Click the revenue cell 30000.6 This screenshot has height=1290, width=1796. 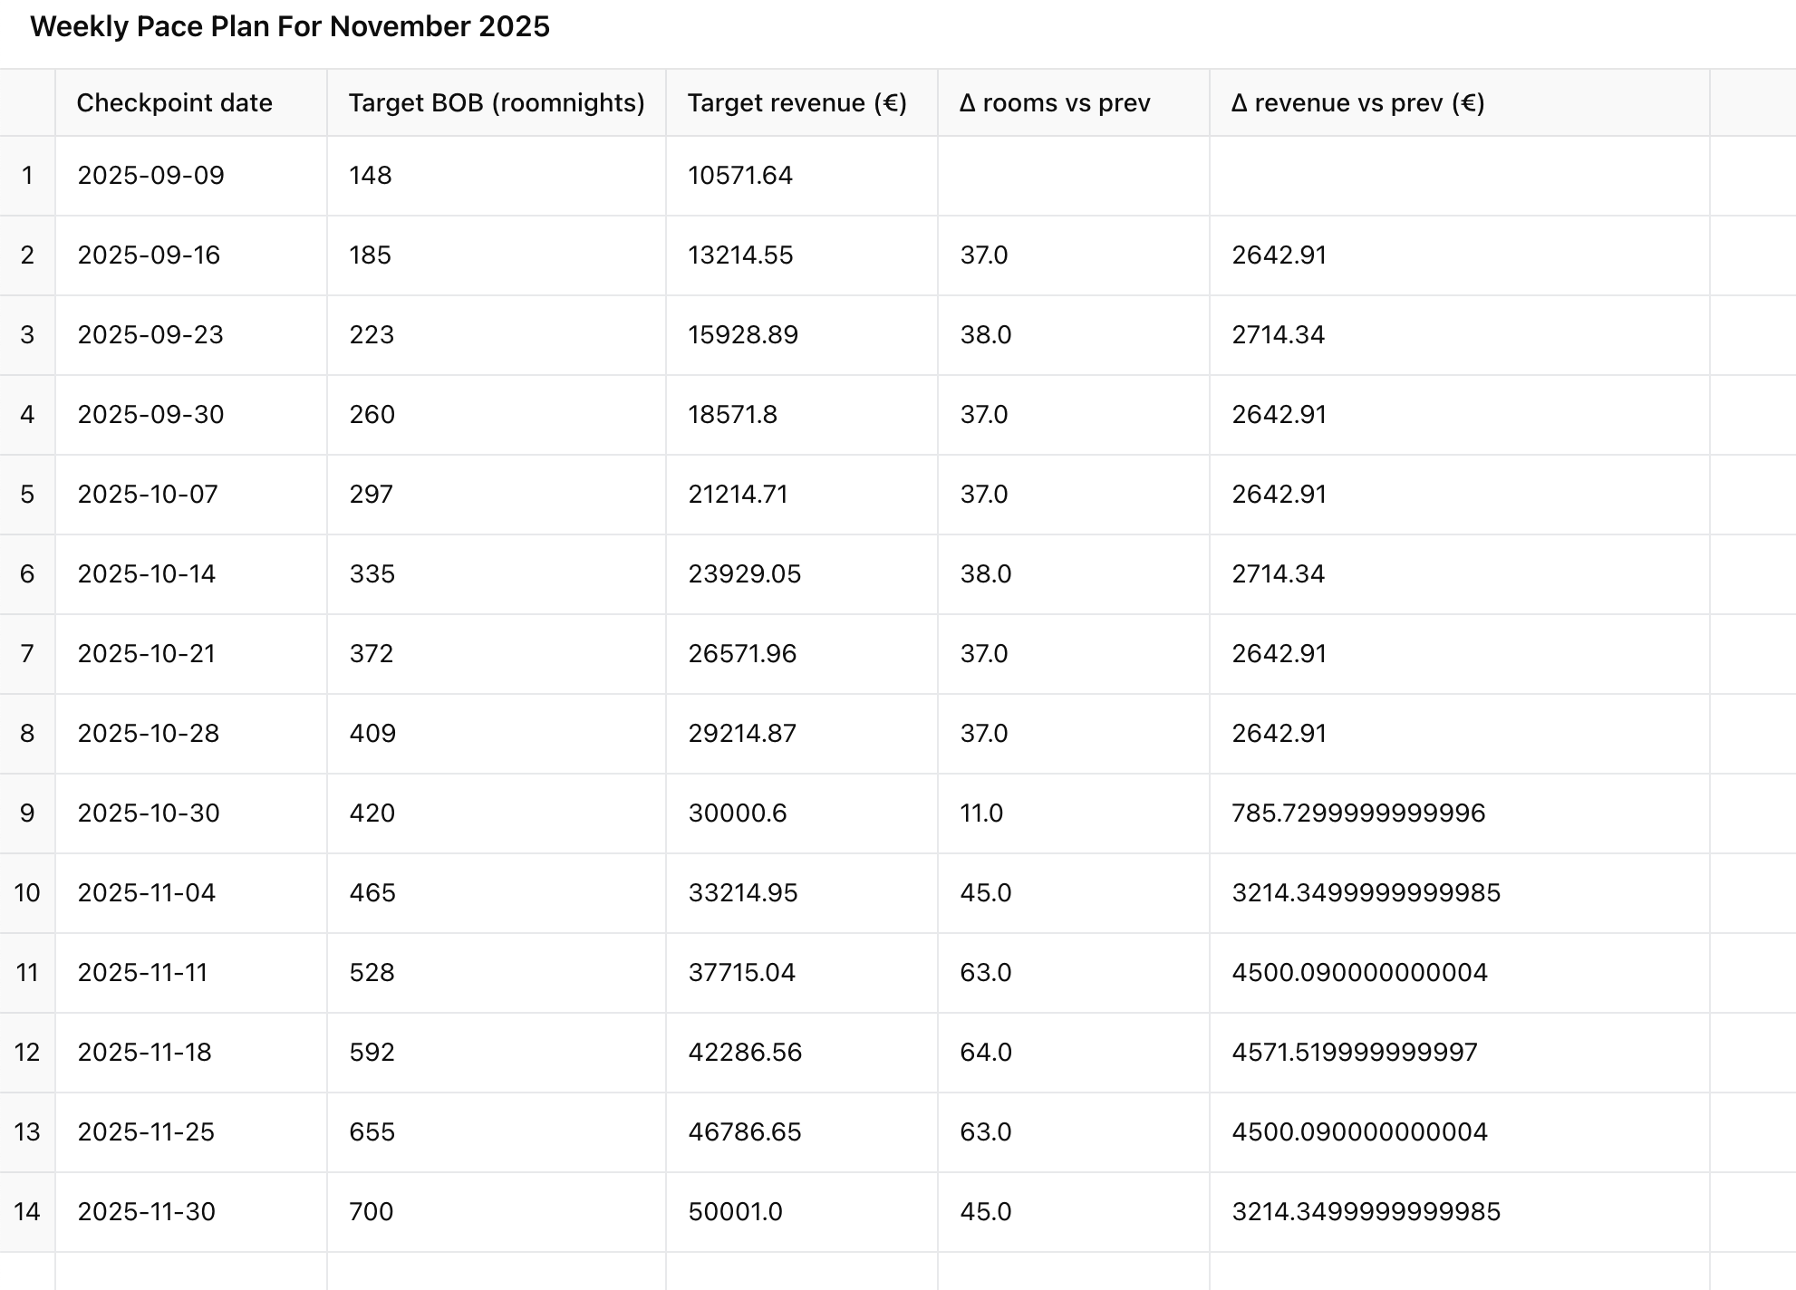[x=737, y=813]
